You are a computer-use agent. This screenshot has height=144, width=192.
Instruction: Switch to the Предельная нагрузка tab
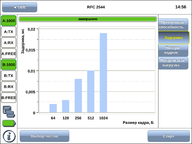pos(173,63)
